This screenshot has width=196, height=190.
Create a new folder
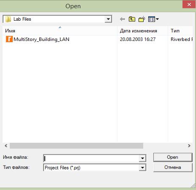(142, 19)
